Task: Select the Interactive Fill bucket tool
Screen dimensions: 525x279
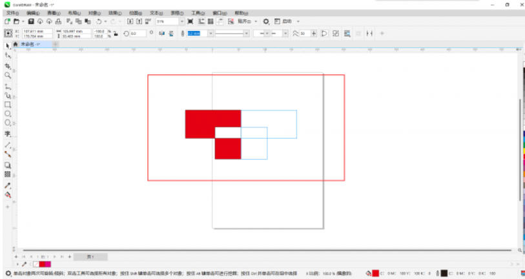Action: 8,195
